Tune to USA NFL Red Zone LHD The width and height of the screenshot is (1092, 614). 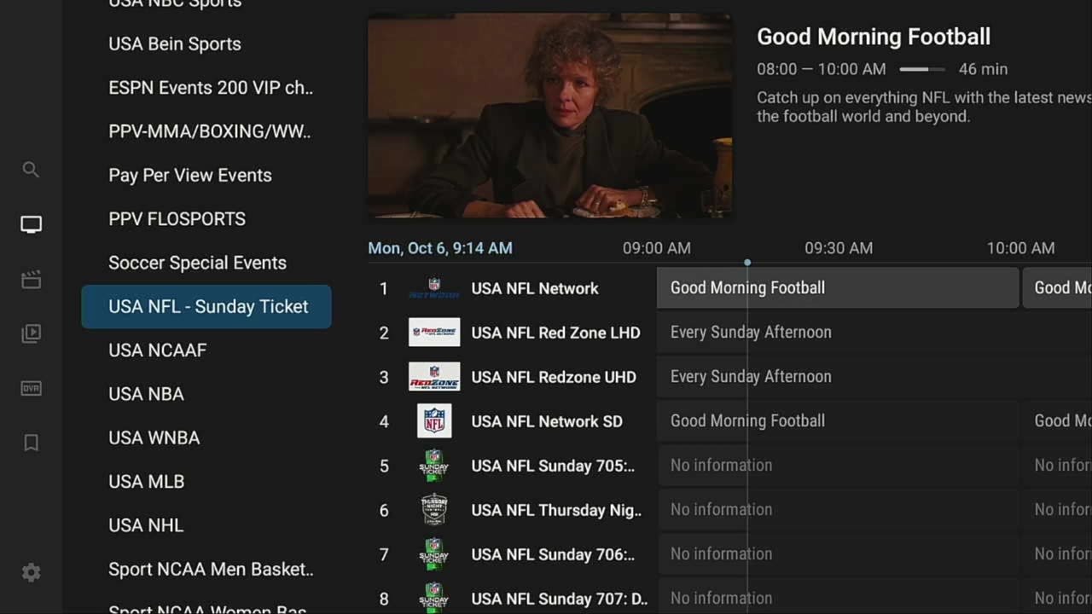coord(555,333)
